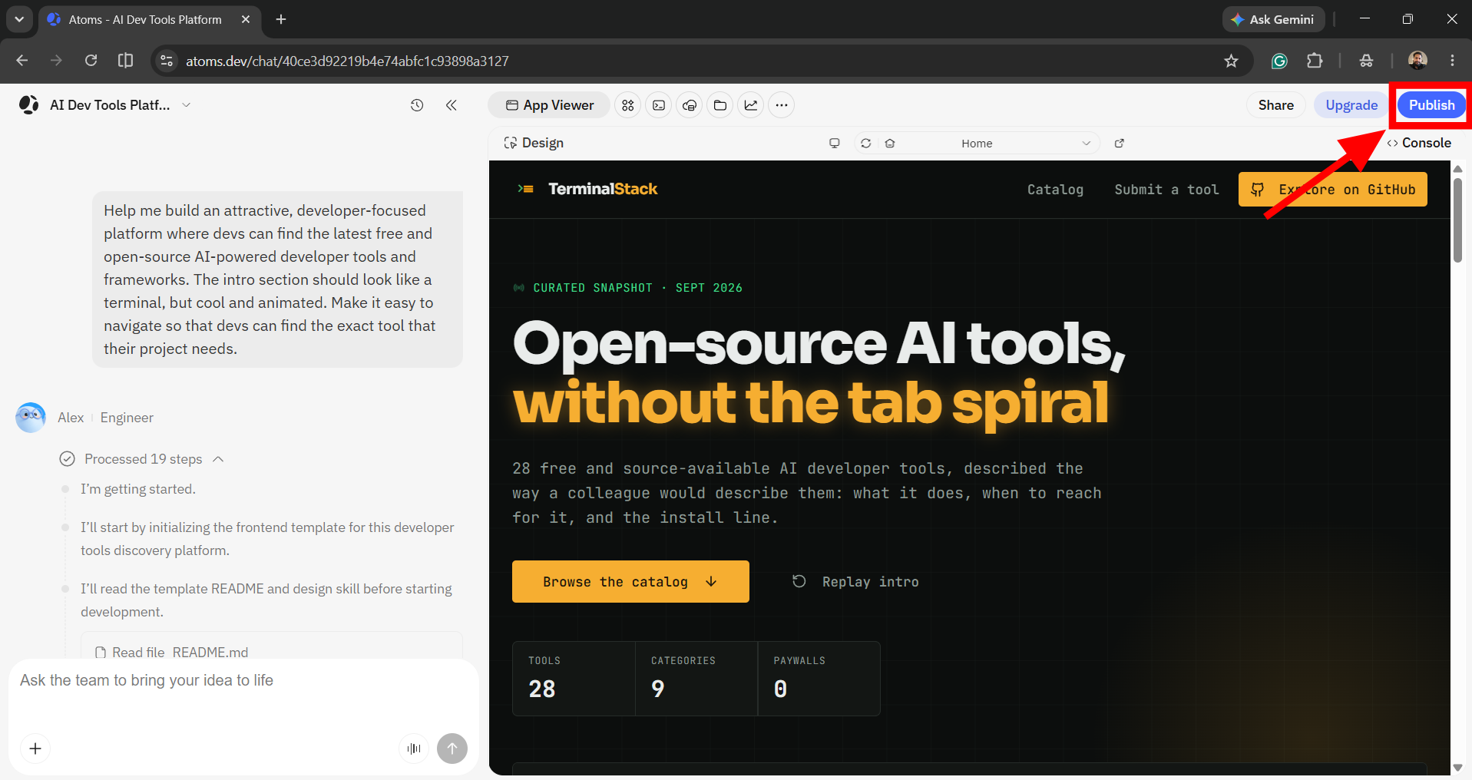Click the PAYWALLS 0 stat card
Screen dimensions: 1472x780
(x=819, y=679)
